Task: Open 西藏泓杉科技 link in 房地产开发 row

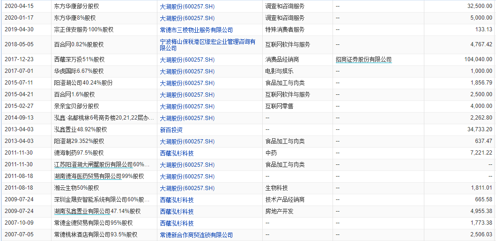Action: 177,212
